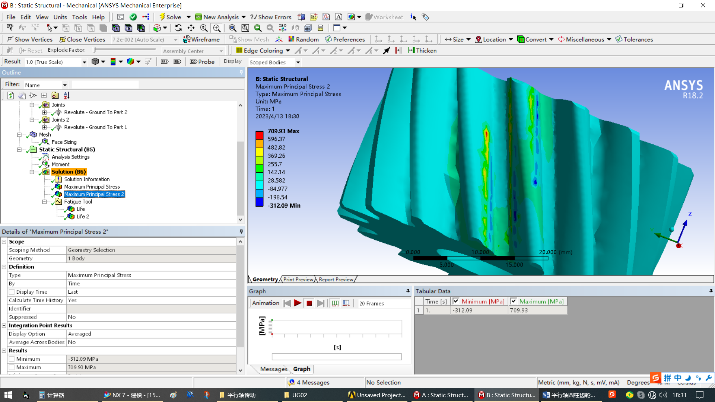The width and height of the screenshot is (715, 402).
Task: Click the Maximum value label icon
Action: [x=165, y=62]
